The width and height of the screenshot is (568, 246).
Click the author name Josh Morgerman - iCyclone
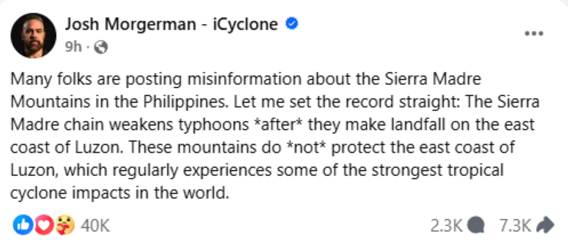click(171, 24)
